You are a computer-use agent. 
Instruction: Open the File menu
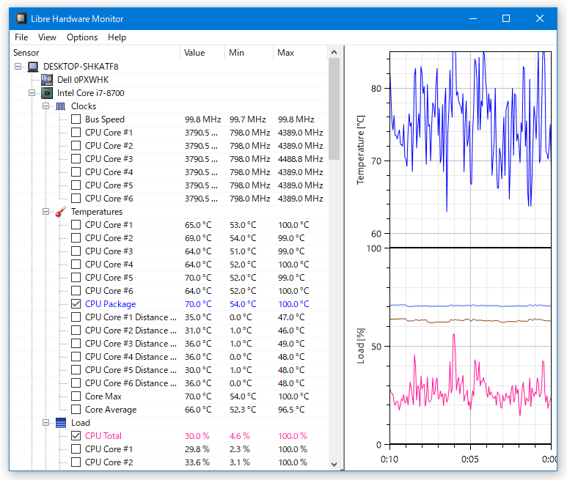[x=21, y=37]
